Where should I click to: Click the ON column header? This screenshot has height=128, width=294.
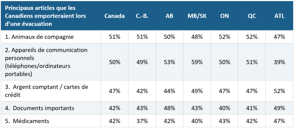click(225, 16)
